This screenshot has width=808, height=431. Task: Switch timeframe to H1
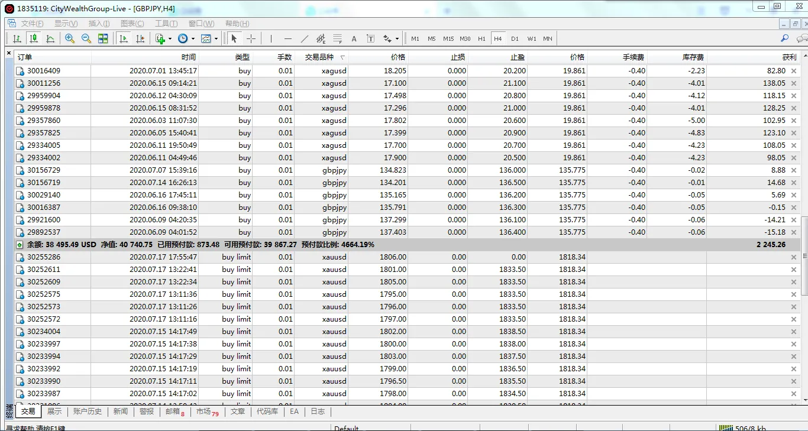481,38
